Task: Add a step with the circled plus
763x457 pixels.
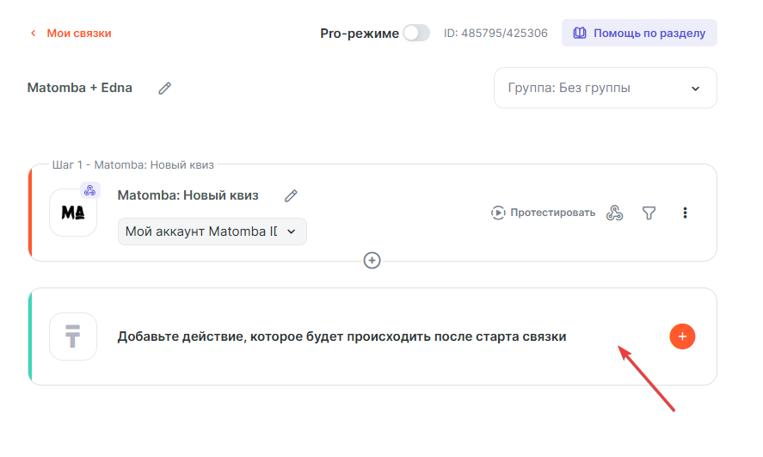Action: pos(372,260)
